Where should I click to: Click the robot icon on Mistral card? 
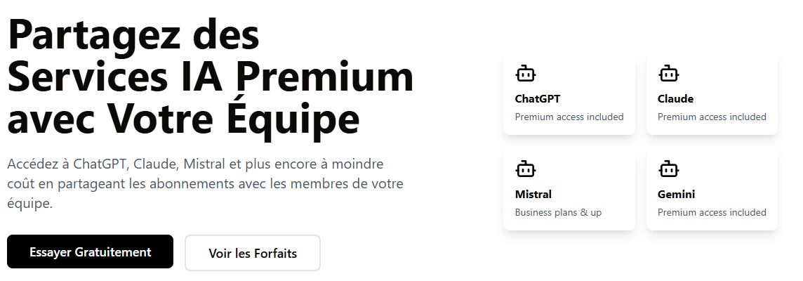tap(525, 169)
